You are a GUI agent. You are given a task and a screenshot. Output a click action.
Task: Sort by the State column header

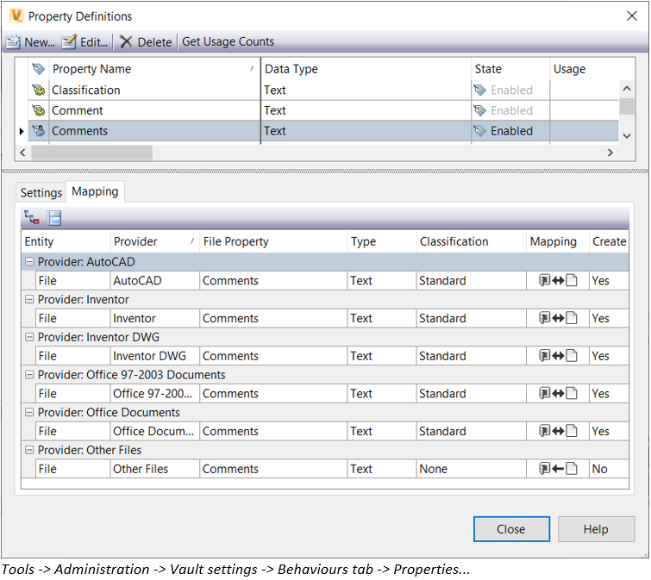pyautogui.click(x=510, y=69)
